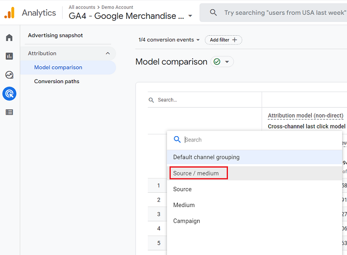Open Model comparison in left nav

[x=68, y=67]
